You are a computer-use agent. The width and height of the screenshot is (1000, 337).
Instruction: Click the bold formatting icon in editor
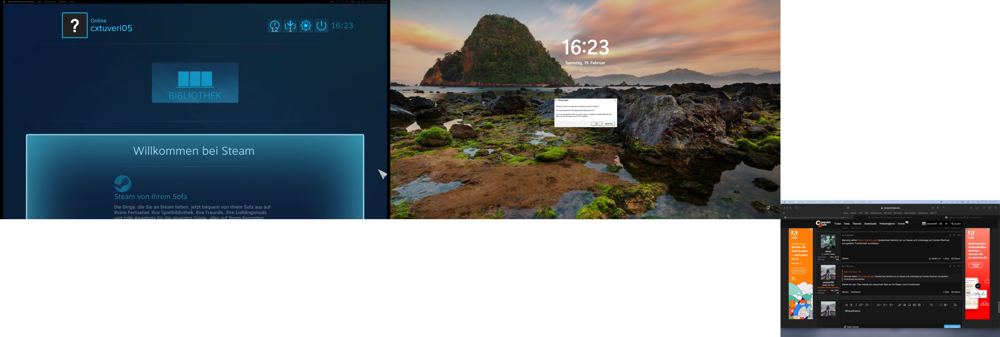pyautogui.click(x=851, y=305)
